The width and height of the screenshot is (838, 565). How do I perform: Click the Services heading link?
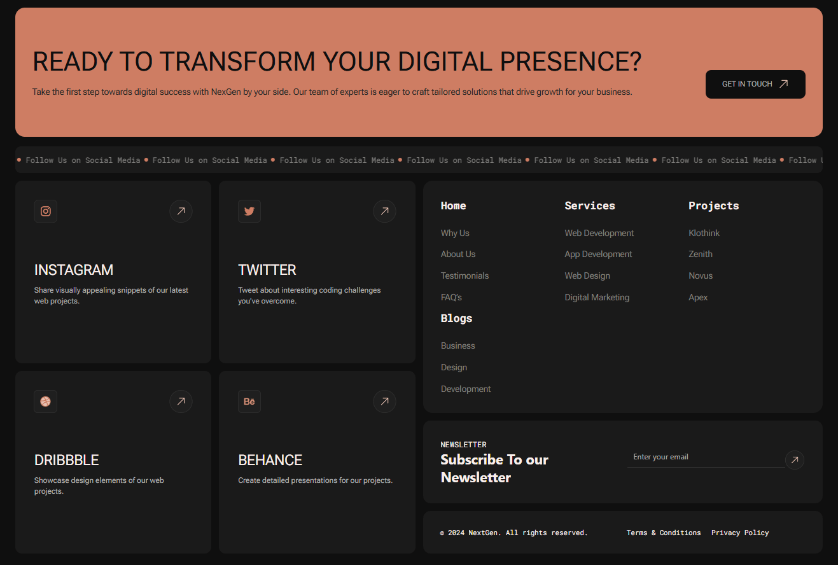[590, 206]
